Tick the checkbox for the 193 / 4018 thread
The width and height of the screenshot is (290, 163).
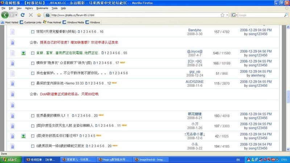tap(33, 116)
